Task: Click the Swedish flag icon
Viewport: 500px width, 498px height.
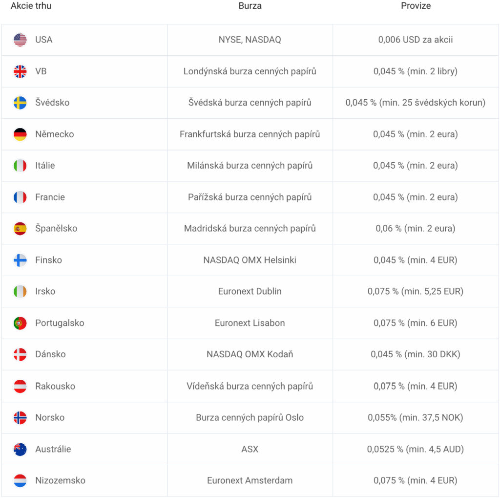Action: (x=20, y=103)
